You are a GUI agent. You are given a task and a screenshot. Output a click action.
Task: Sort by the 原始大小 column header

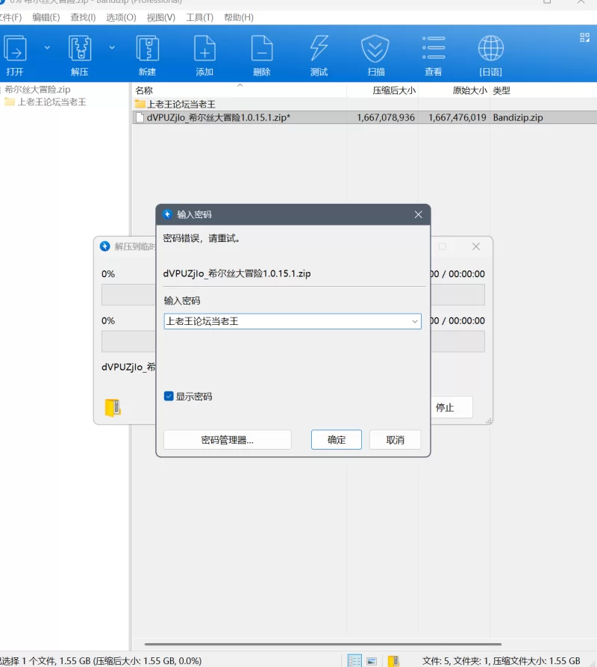pos(454,90)
